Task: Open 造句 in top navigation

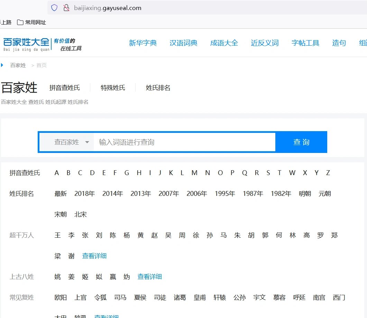Action: (339, 43)
